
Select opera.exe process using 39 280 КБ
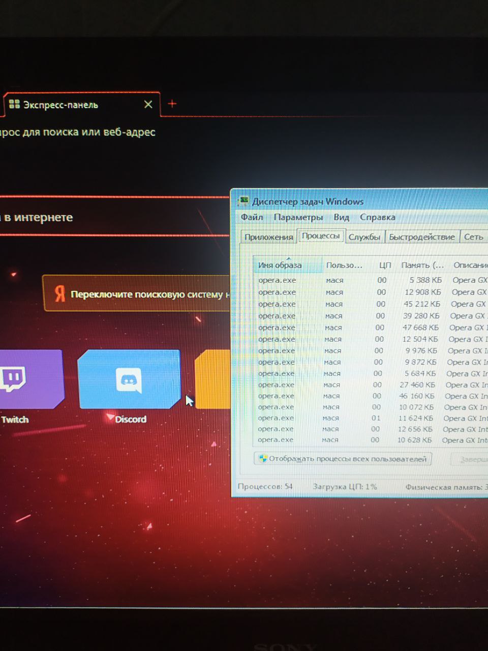tap(371, 316)
